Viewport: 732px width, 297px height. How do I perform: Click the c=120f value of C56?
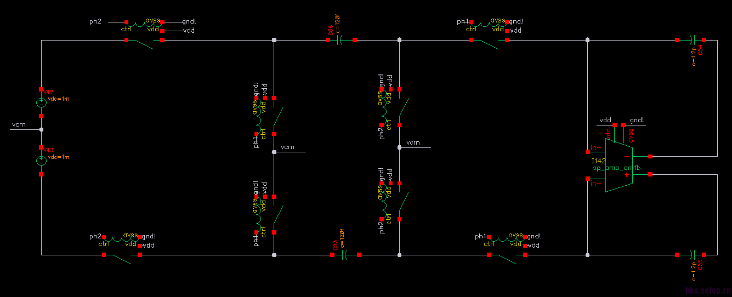(x=338, y=25)
